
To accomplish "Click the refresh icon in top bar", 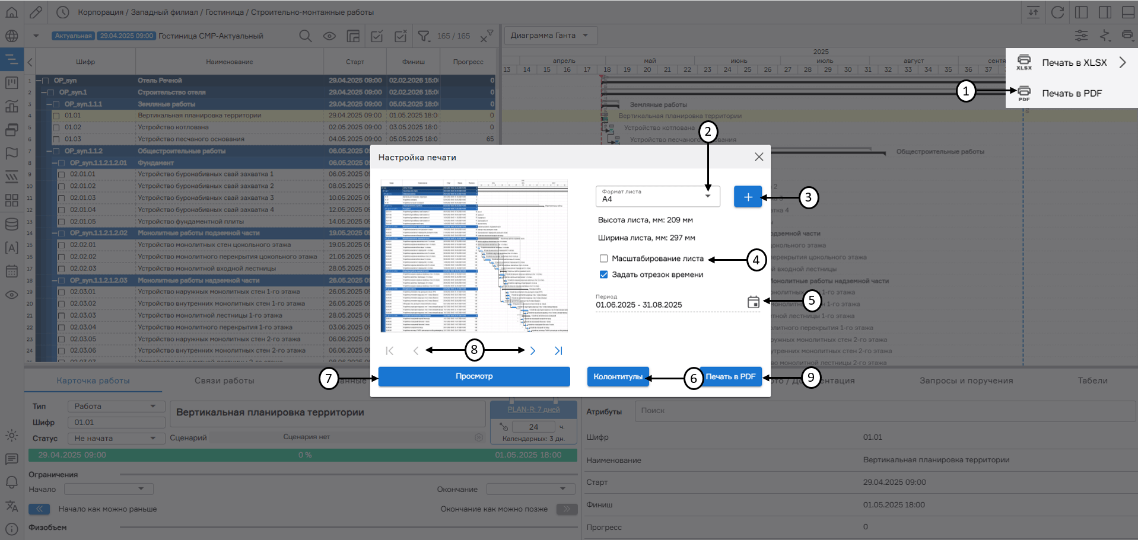I will point(1057,12).
